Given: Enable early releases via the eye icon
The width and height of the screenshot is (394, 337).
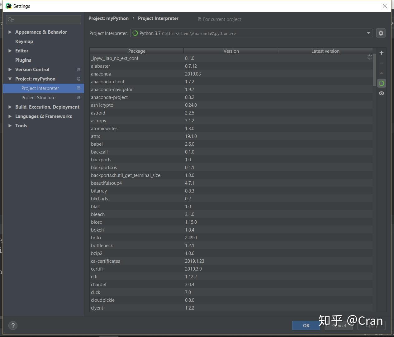Looking at the screenshot, I should (381, 93).
